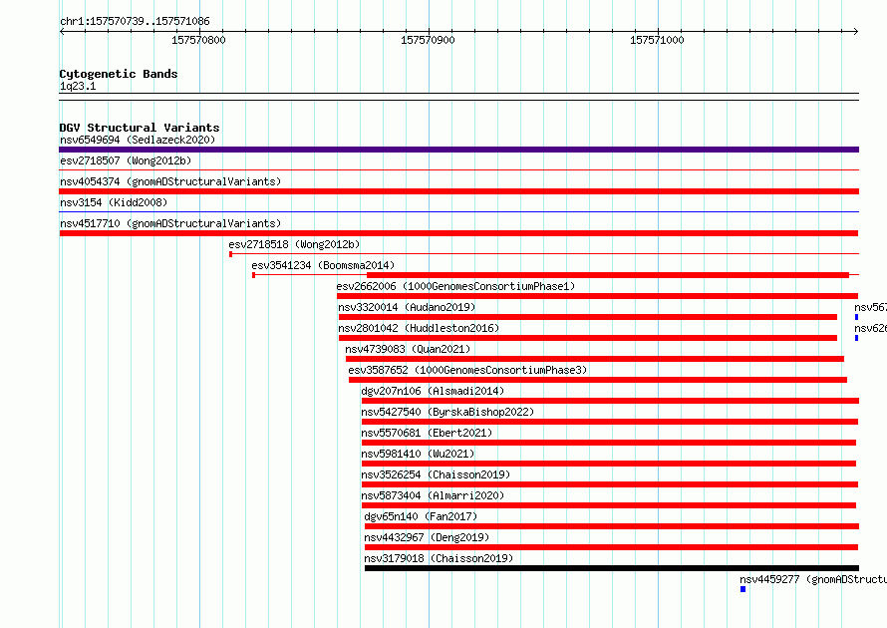
Task: Click the Cytogenetic Bands track title
Action: (x=119, y=74)
